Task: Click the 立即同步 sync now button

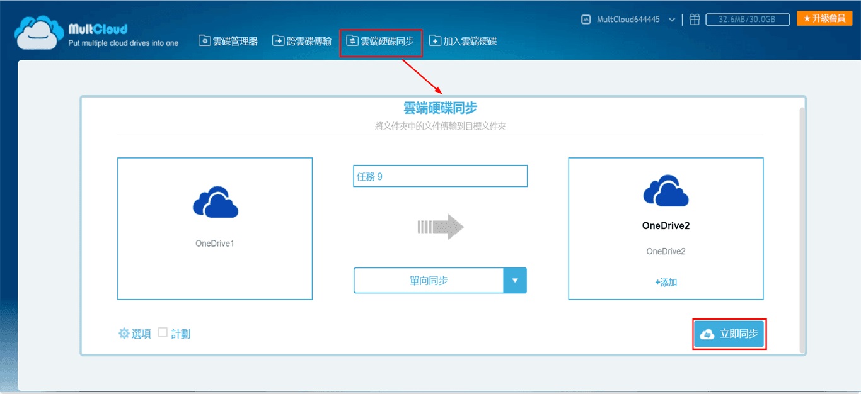Action: 729,334
